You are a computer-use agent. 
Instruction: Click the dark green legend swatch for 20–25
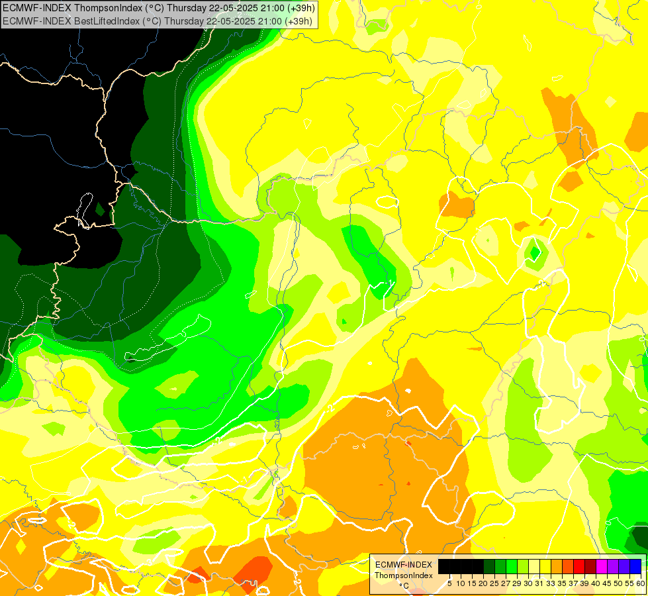click(x=489, y=566)
